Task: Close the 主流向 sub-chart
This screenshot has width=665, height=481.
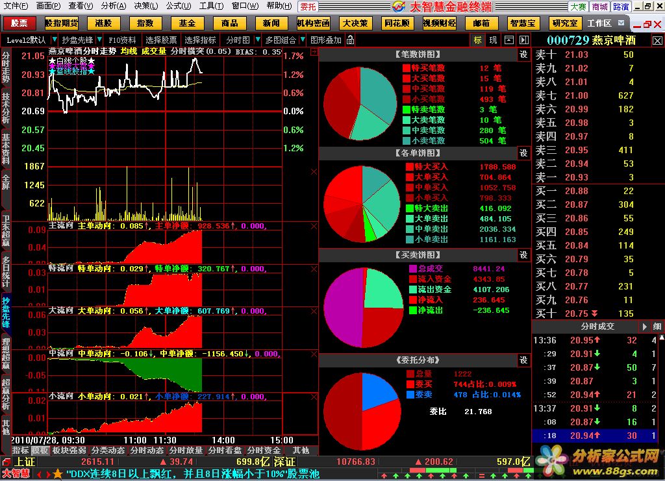Action: coord(314,227)
